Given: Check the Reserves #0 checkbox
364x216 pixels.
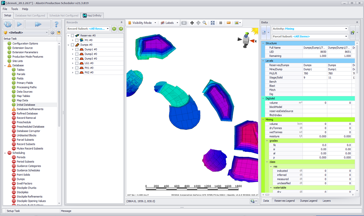Looking at the screenshot, I should [x=72, y=36].
